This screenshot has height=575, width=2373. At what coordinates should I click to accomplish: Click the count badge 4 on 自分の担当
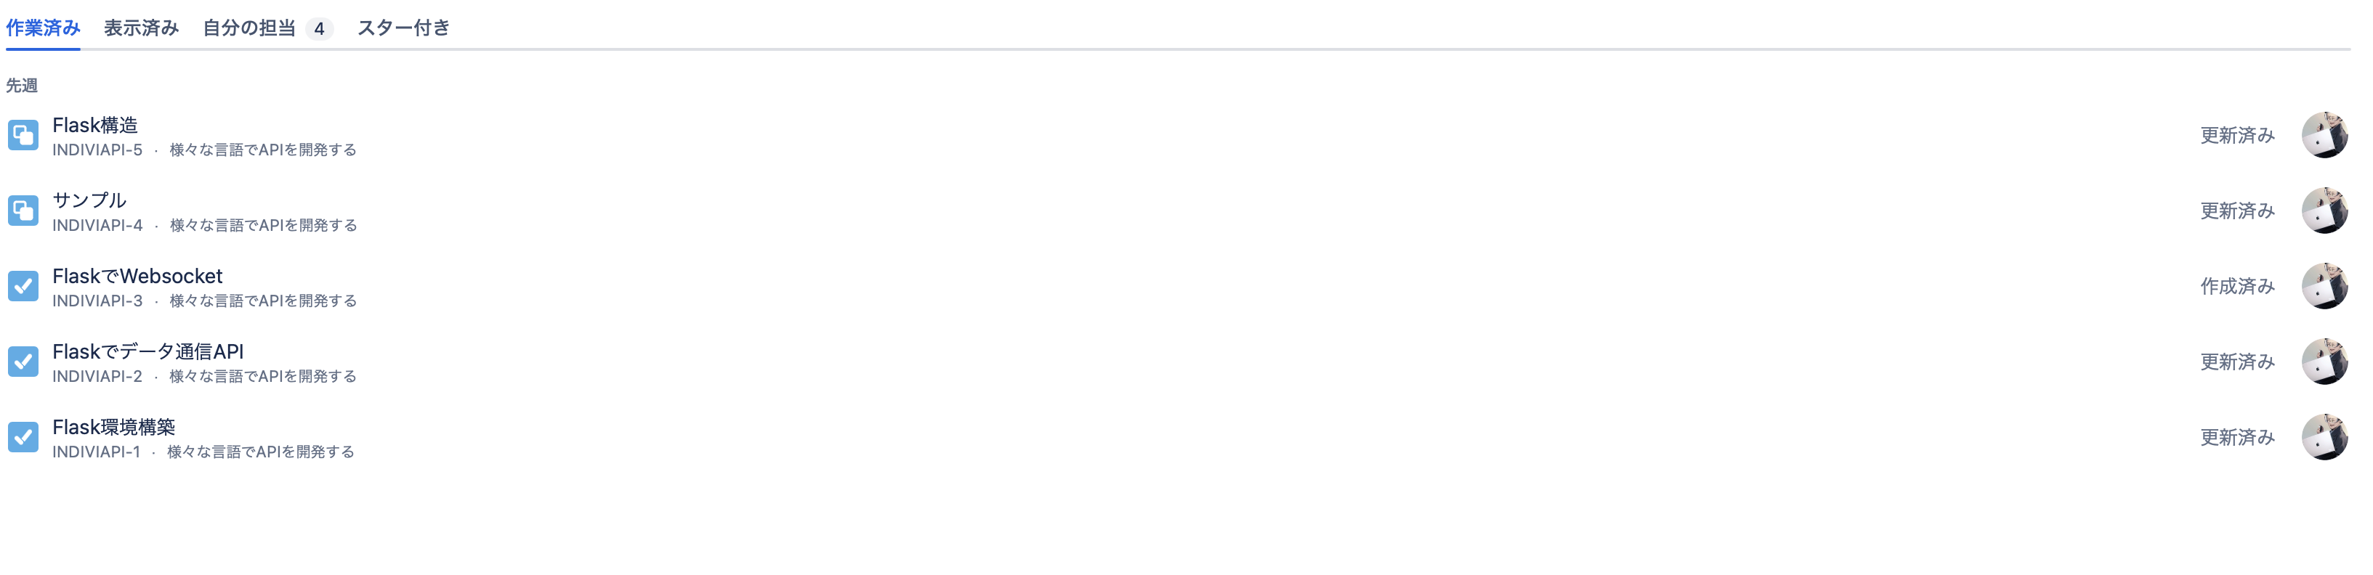tap(319, 28)
